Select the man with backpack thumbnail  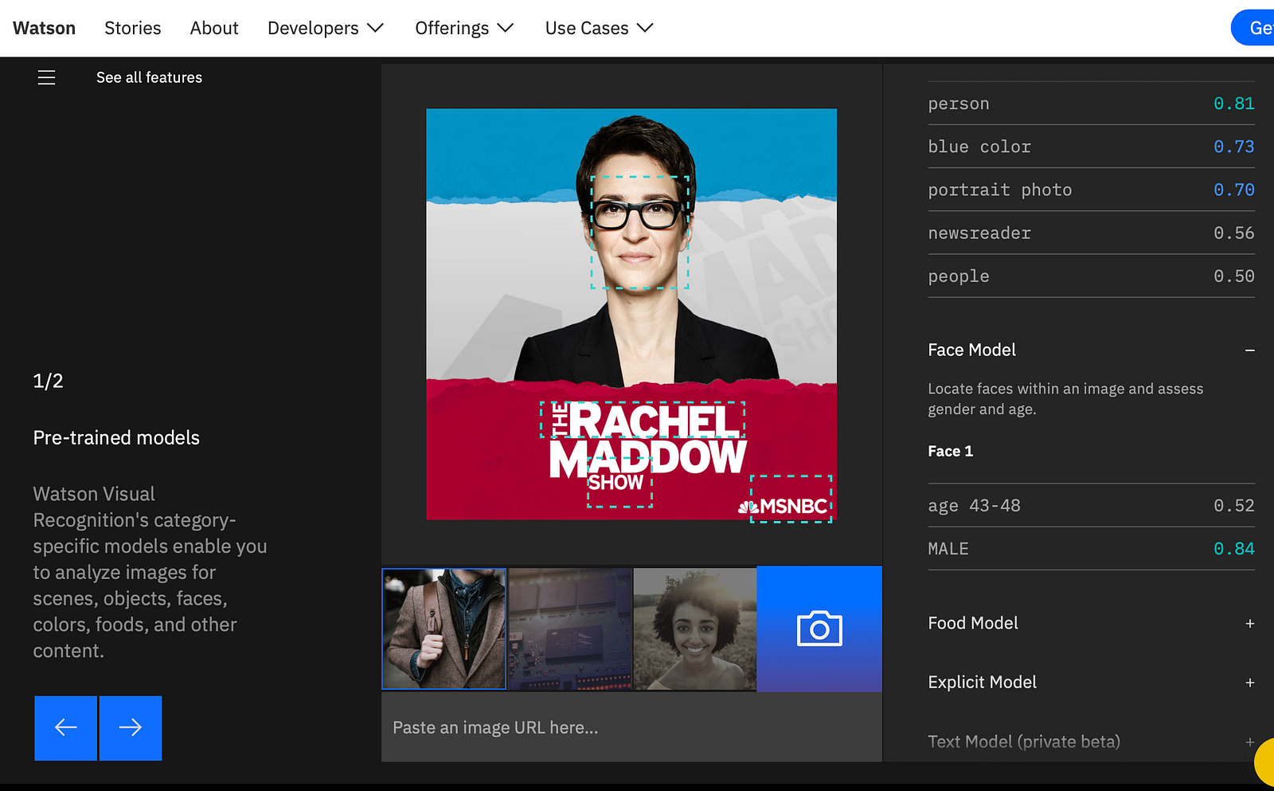click(444, 628)
